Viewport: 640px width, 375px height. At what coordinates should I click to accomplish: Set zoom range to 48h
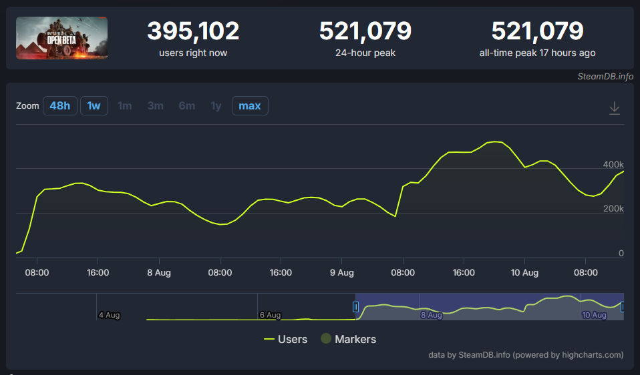60,106
